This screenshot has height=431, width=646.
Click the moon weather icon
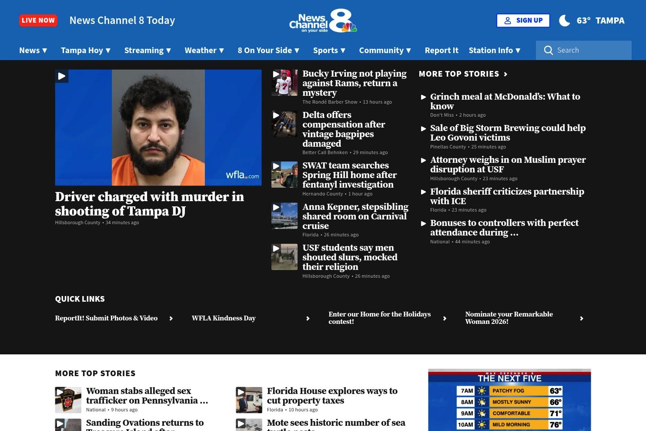[565, 20]
